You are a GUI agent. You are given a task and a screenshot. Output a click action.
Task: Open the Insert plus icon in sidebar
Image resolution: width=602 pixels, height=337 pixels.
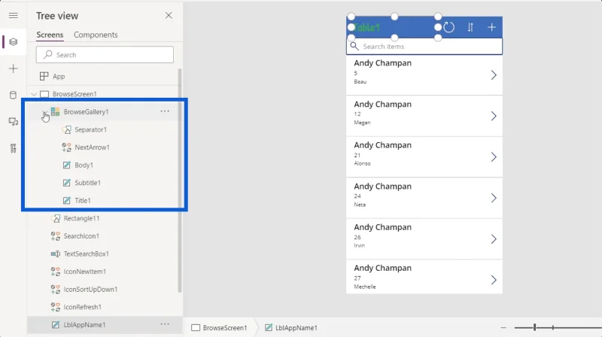13,68
